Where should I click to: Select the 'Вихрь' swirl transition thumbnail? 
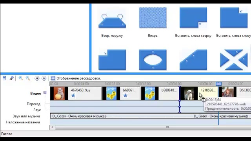click(x=153, y=18)
